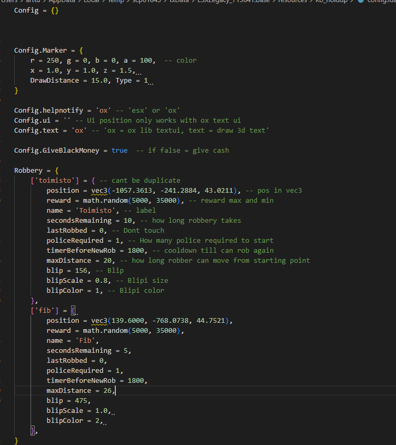Open the ko_holdup breadcrumb segment
Viewport: 396px width, 445px height.
(x=332, y=2)
